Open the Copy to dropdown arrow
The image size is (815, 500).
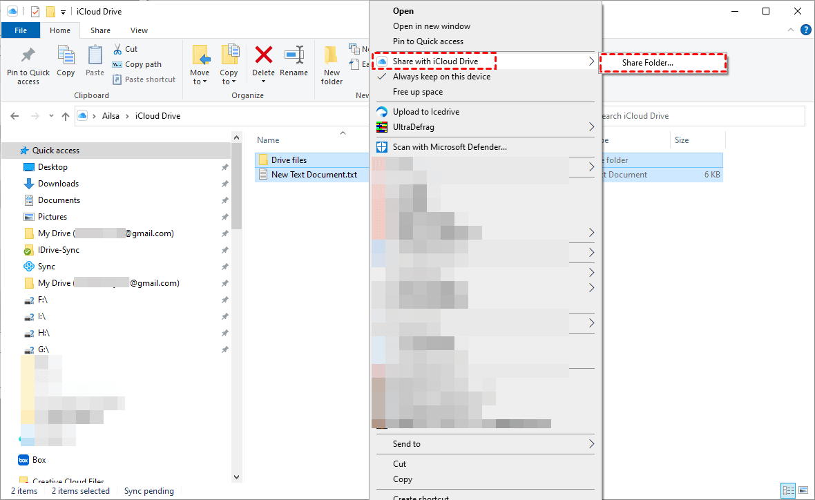coord(234,81)
